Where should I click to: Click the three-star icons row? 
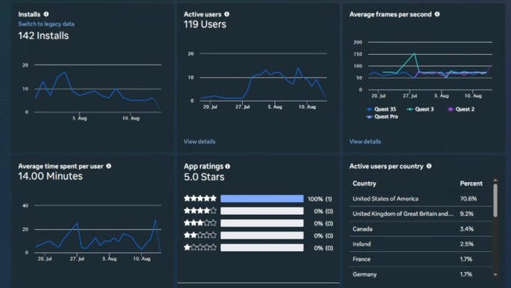coord(200,223)
